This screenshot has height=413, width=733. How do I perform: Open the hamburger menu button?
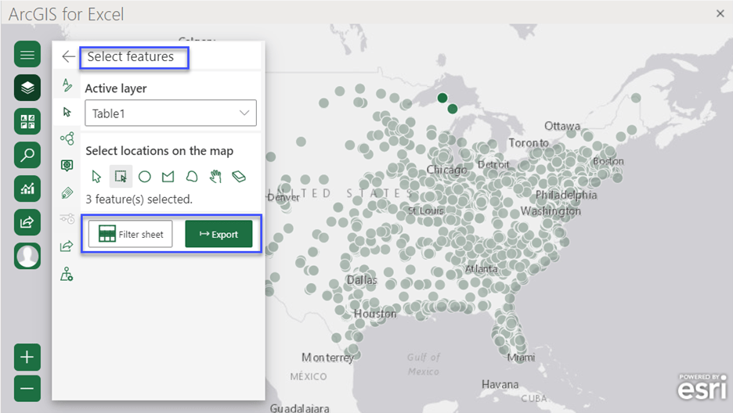pyautogui.click(x=27, y=54)
